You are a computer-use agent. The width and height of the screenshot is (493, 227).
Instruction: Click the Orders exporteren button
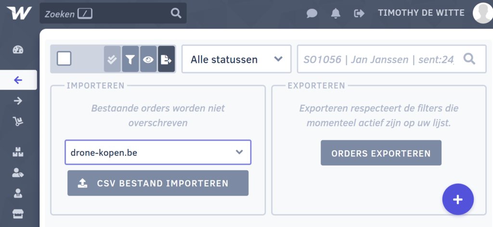click(381, 153)
